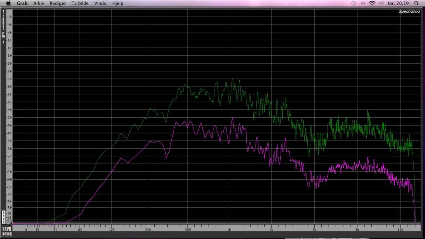Open the Grab application menu
Screen dimensions: 425x239
click(22, 3)
